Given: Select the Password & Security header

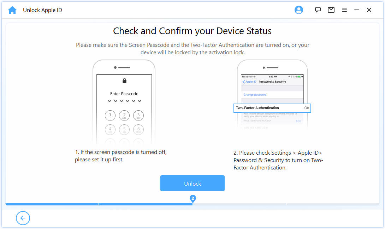Looking at the screenshot, I should [272, 82].
